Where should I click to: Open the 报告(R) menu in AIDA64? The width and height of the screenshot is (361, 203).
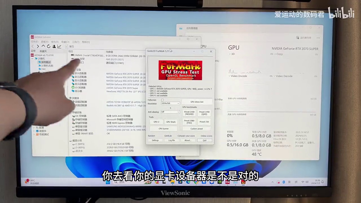(55, 42)
